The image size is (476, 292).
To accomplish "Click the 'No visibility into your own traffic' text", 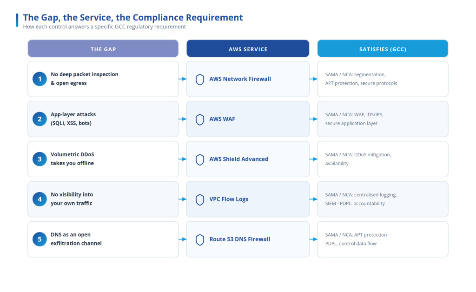I will coord(72,199).
